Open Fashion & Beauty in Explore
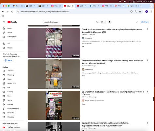This screenshot has width=155, height=131. (x=13, y=109)
